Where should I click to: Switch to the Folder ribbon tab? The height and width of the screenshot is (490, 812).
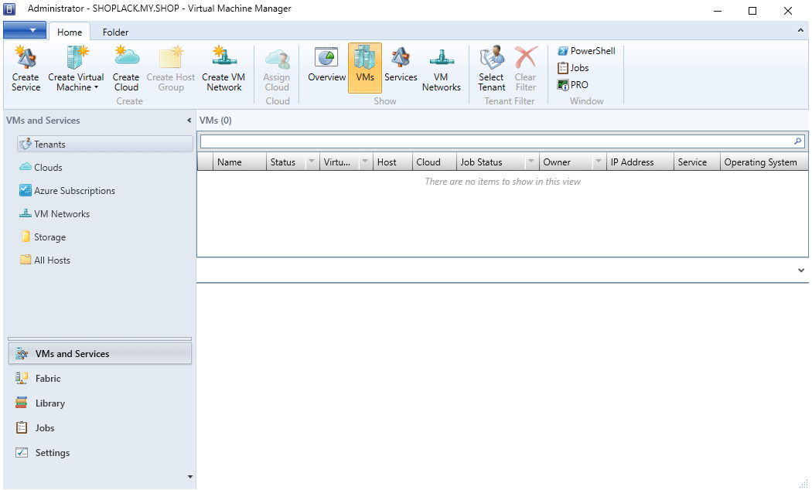115,32
